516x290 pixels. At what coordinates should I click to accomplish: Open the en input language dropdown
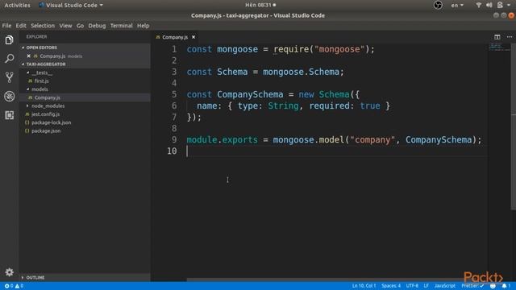(457, 6)
